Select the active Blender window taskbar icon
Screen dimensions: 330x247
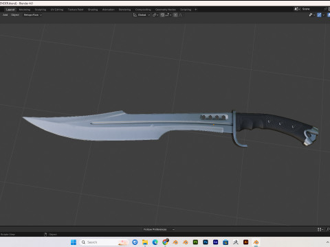(256, 242)
